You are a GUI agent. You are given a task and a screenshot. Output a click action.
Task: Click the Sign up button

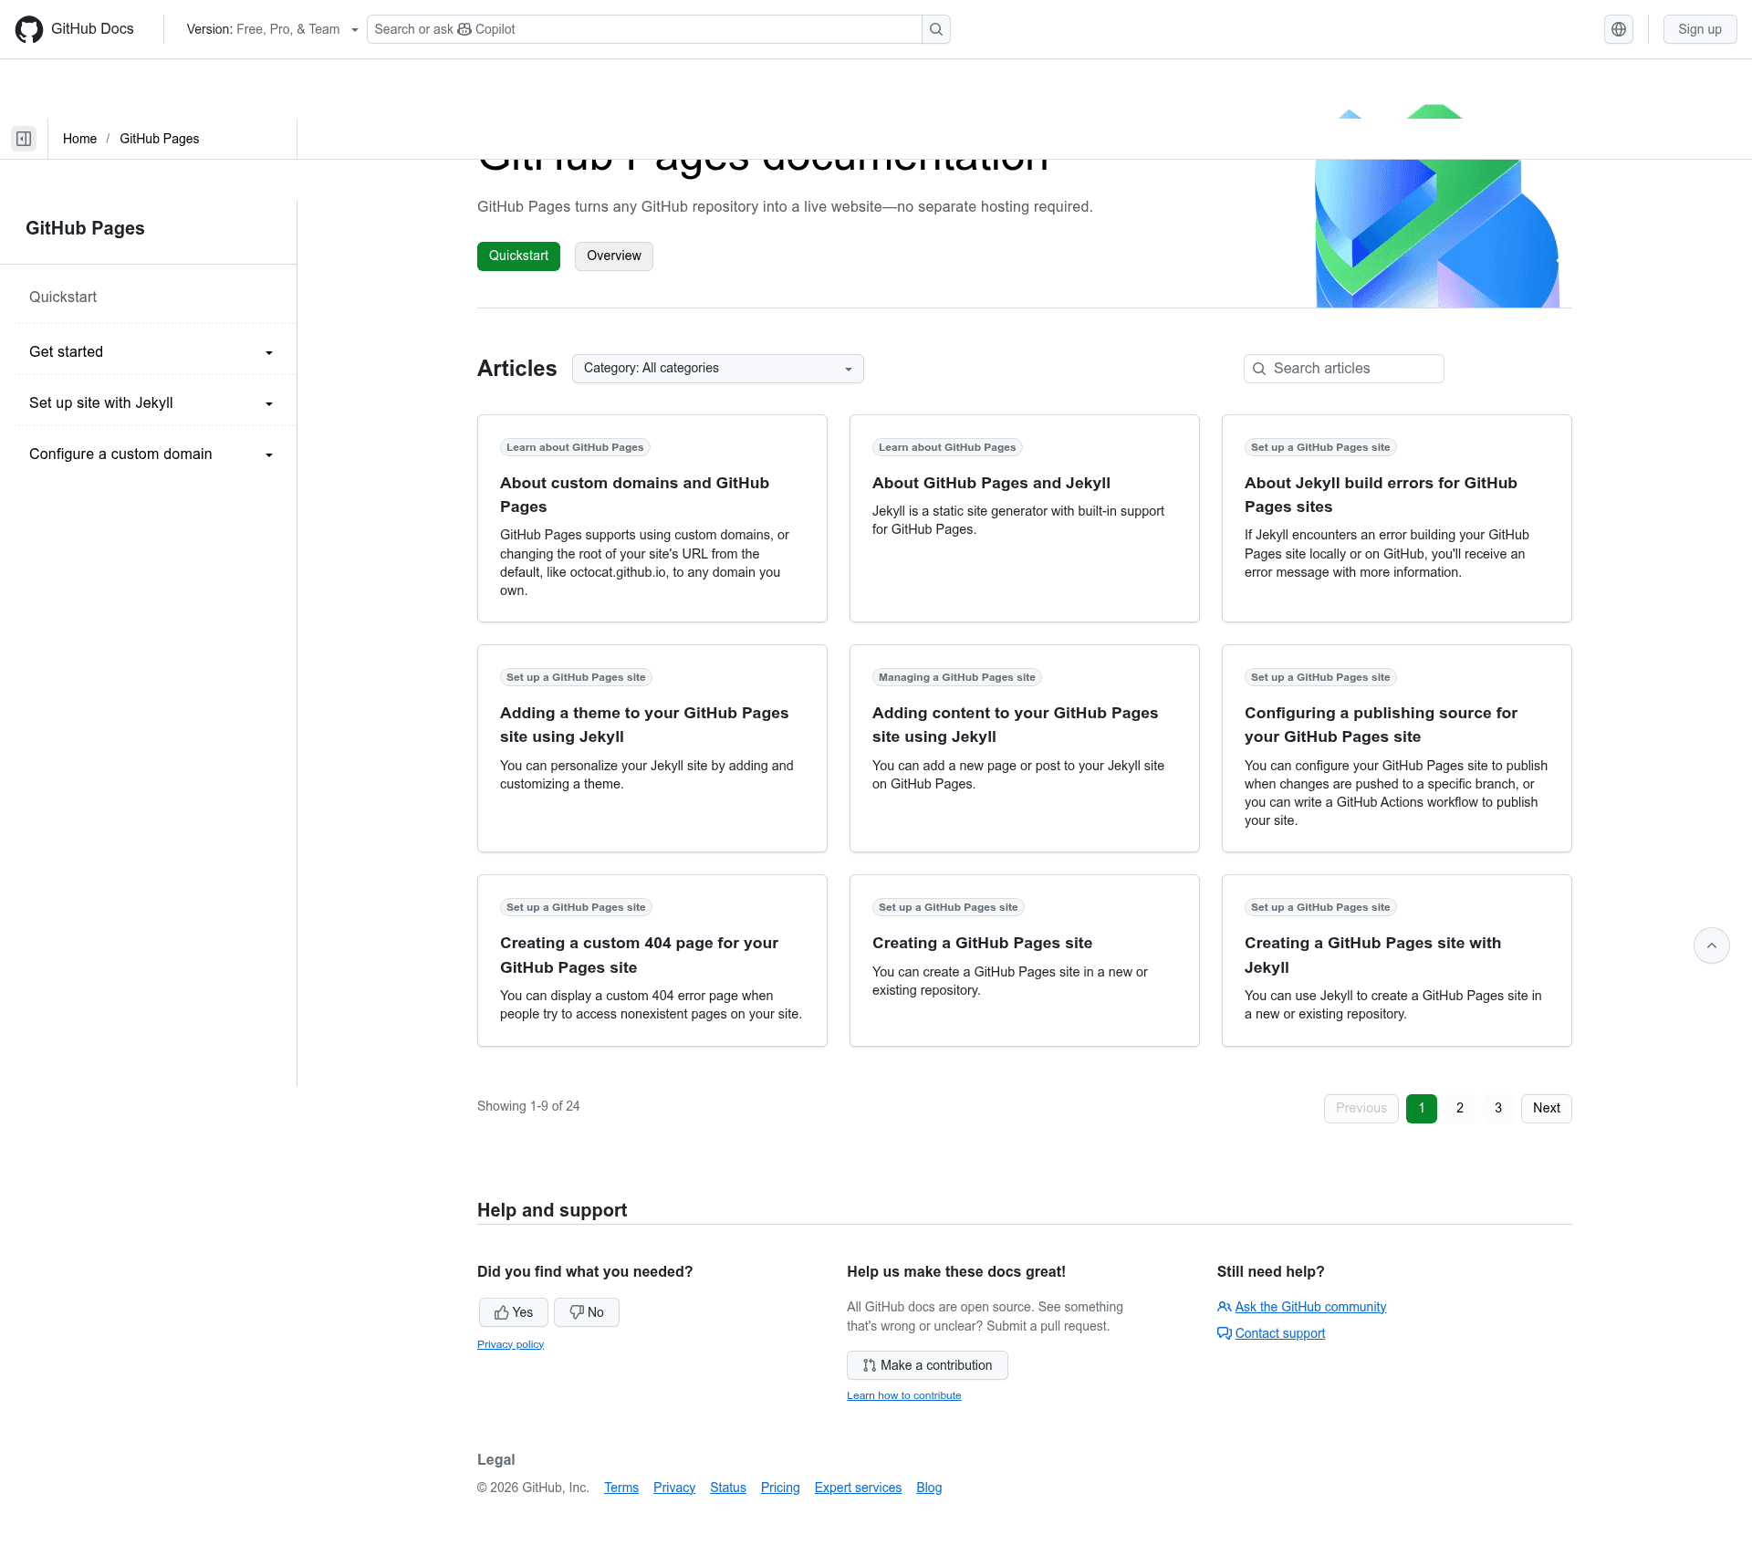click(x=1700, y=29)
